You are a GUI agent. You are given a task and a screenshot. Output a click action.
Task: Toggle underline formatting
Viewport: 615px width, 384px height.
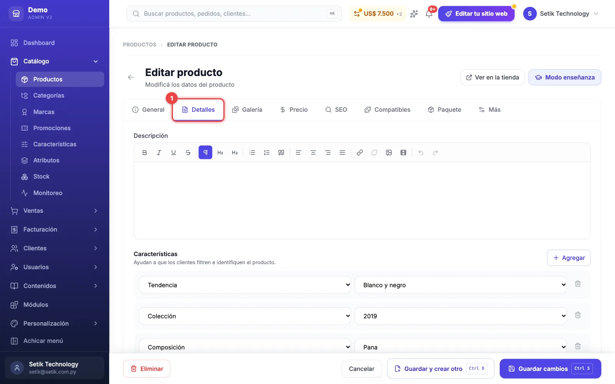coord(173,152)
